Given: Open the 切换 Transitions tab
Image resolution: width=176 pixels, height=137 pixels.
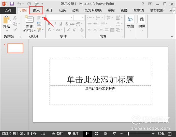Looking at the screenshot, I should pyautogui.click(x=62, y=10).
